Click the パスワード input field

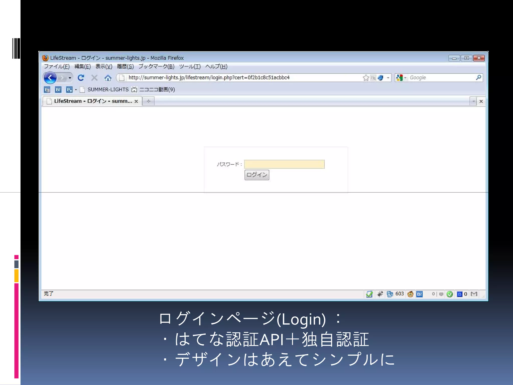click(x=284, y=164)
